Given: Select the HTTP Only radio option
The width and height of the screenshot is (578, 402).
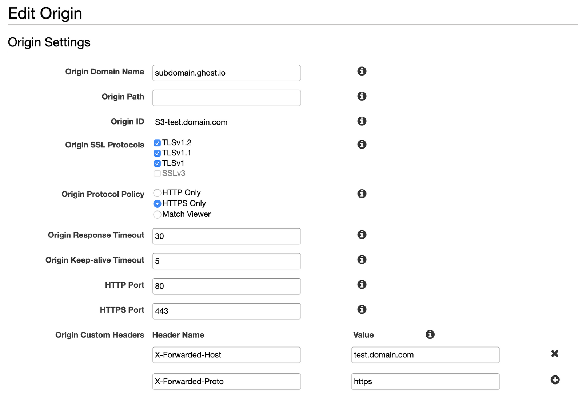Looking at the screenshot, I should 157,193.
